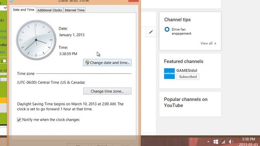
Task: Click the Change date and time button
Action: tap(107, 62)
